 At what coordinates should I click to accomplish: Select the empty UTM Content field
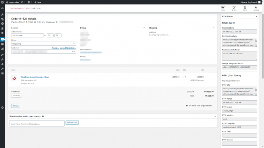tap(240, 144)
